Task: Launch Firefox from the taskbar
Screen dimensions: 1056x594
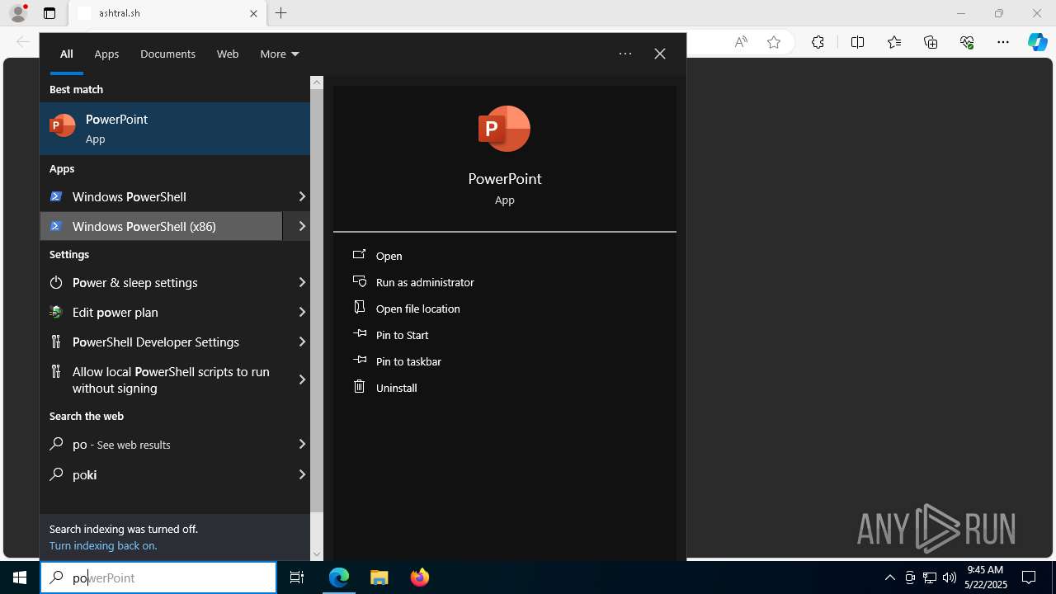Action: coord(420,577)
